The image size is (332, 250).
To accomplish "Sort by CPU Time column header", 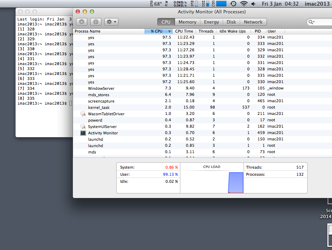I will 184,31.
